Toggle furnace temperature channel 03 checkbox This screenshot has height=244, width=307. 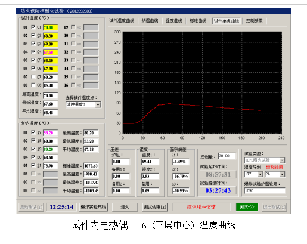click(x=33, y=149)
